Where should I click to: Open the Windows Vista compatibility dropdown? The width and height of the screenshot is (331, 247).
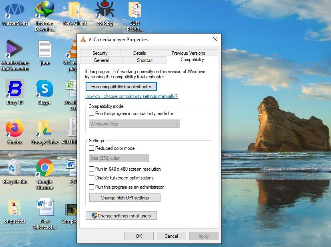(x=134, y=124)
